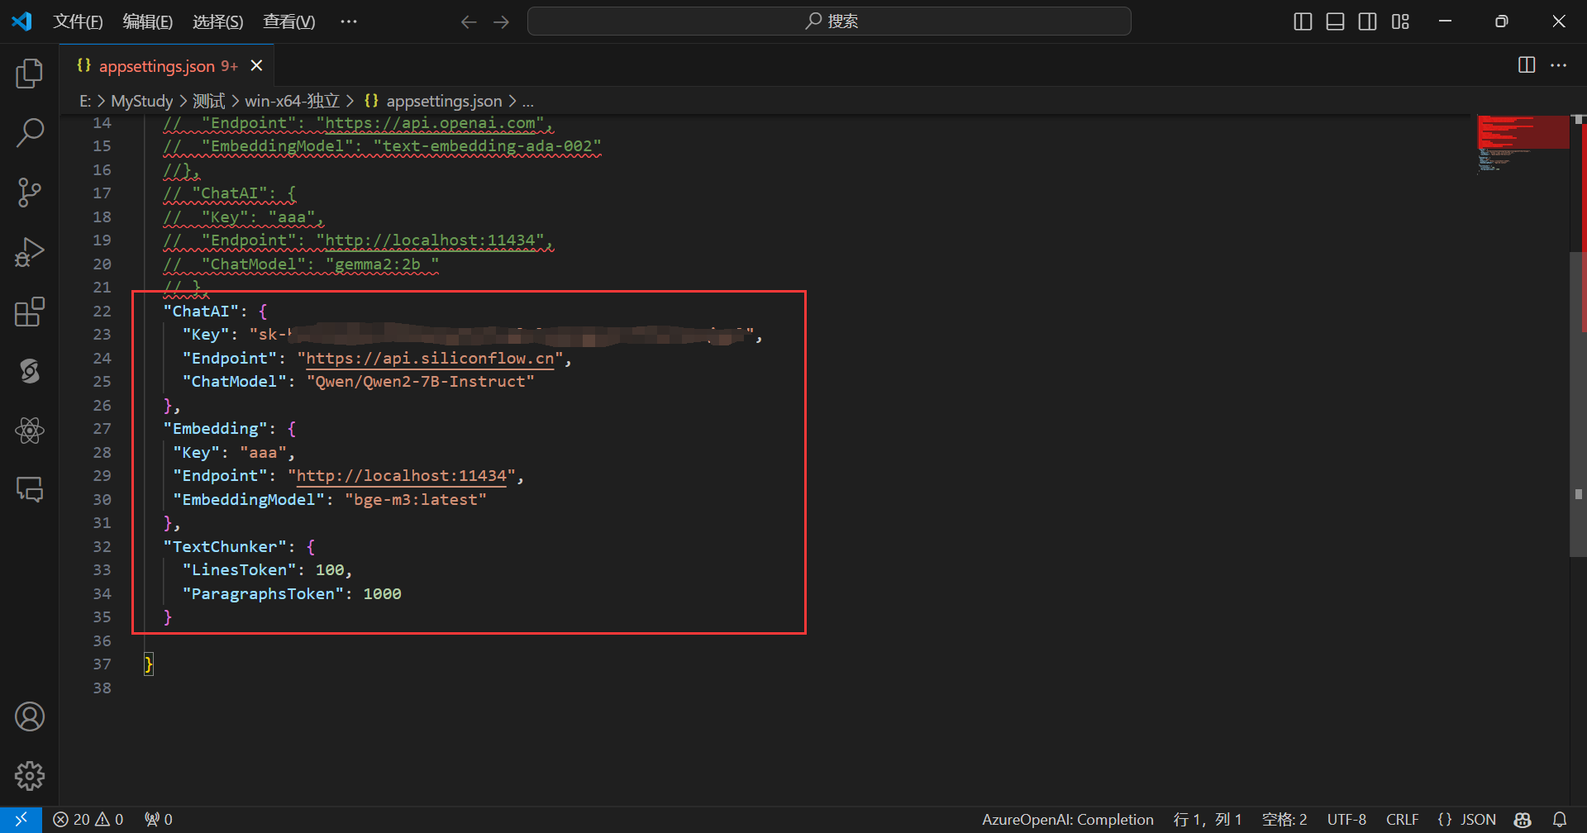Open the https://api.siliconflow.cn endpoint link
Screen dimensions: 1587x833
pyautogui.click(x=430, y=359)
